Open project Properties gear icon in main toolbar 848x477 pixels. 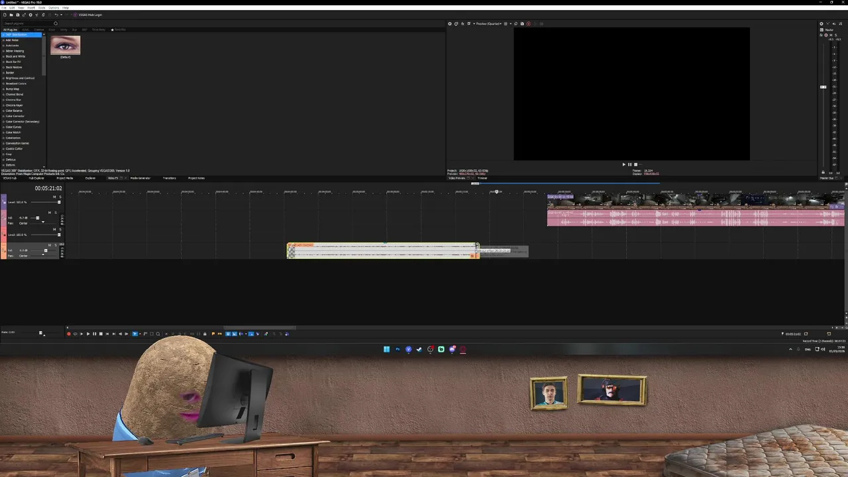30,15
